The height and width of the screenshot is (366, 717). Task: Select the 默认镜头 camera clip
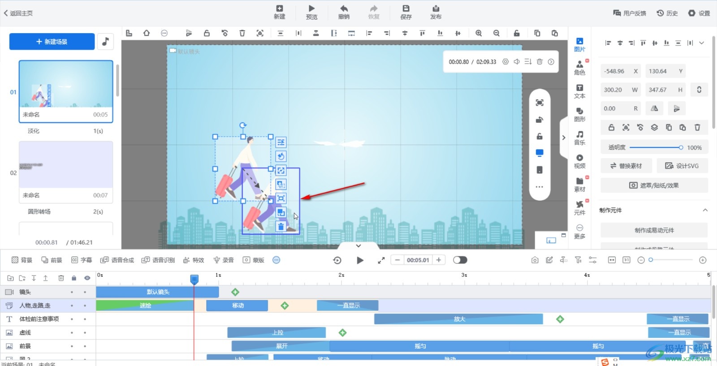click(x=157, y=292)
